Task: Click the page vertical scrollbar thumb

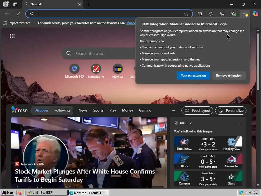Action: tap(258, 62)
